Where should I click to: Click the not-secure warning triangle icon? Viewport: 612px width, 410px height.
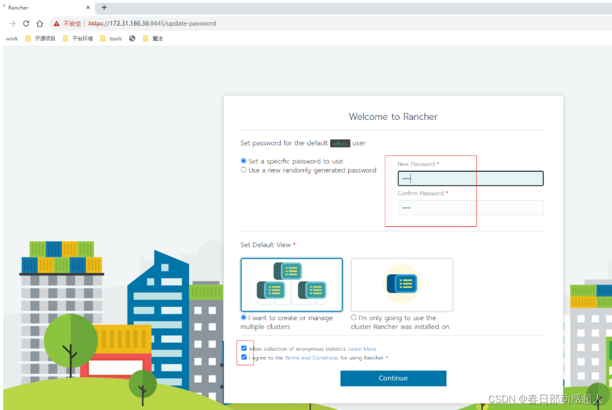57,23
